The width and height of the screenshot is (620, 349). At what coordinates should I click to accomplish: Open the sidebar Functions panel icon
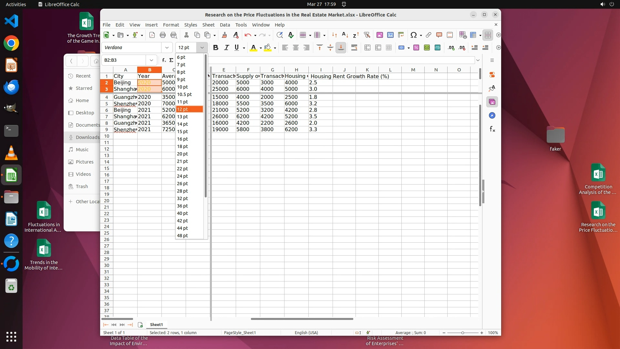[492, 129]
